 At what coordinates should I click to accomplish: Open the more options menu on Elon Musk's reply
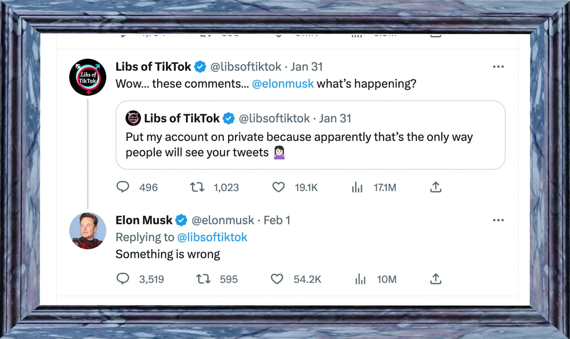tap(498, 220)
